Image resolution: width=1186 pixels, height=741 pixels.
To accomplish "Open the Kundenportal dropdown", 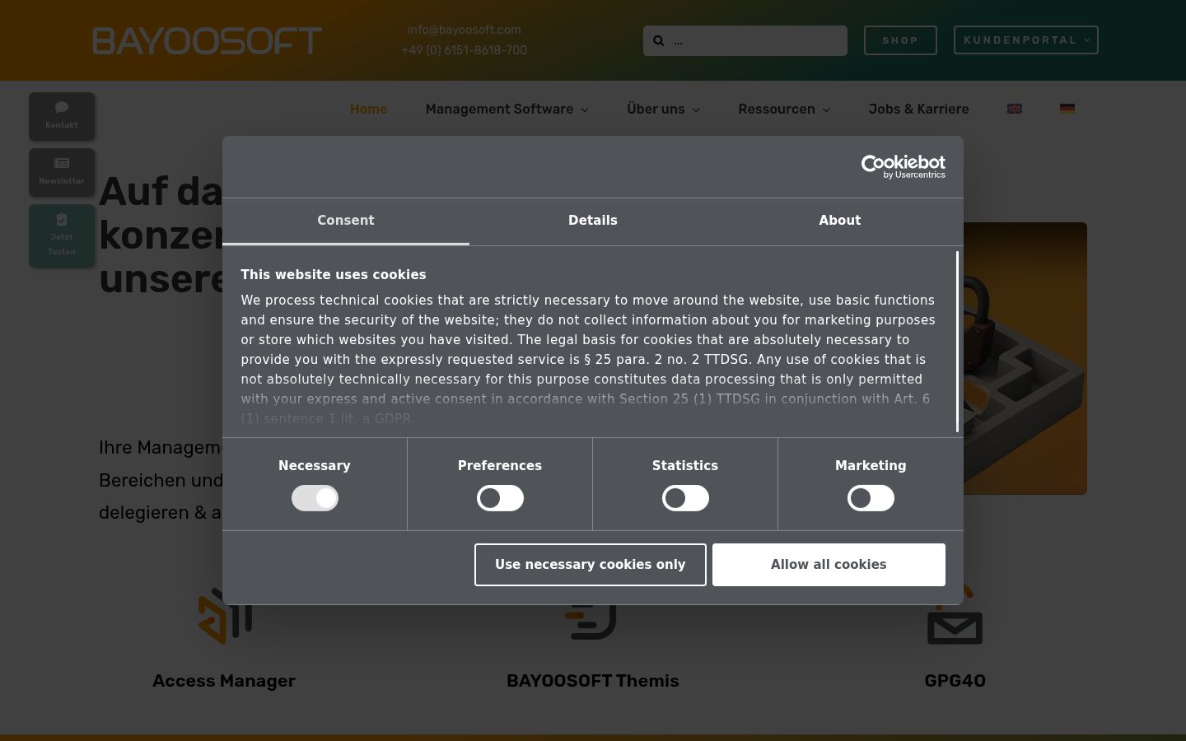I will pyautogui.click(x=1026, y=40).
